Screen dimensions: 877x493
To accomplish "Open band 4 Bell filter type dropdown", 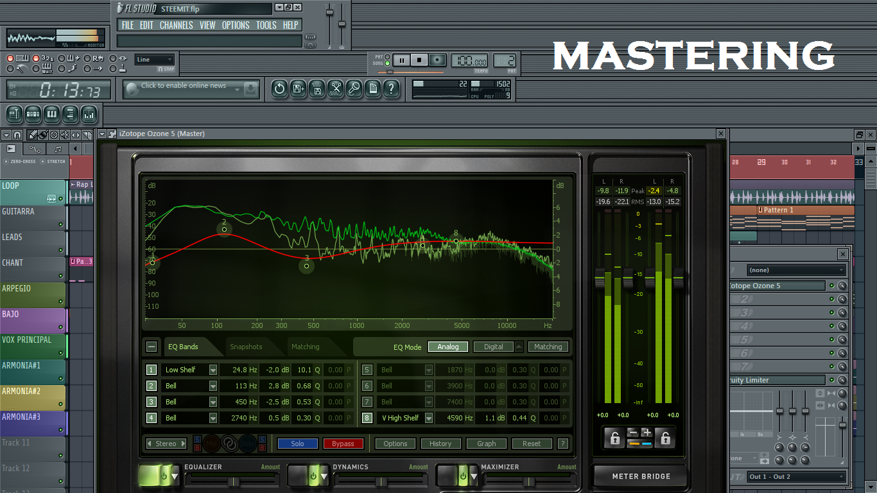I will (213, 418).
